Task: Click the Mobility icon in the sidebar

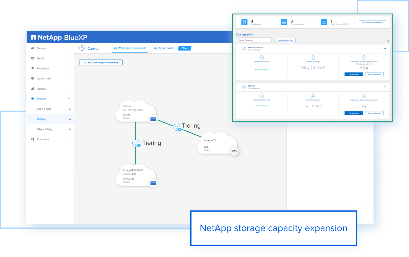Action: coord(33,98)
